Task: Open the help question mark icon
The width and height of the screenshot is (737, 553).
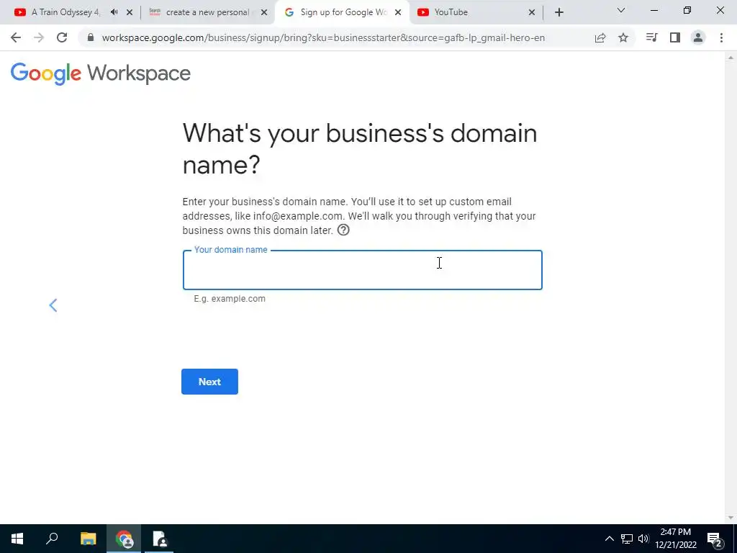Action: 343,230
